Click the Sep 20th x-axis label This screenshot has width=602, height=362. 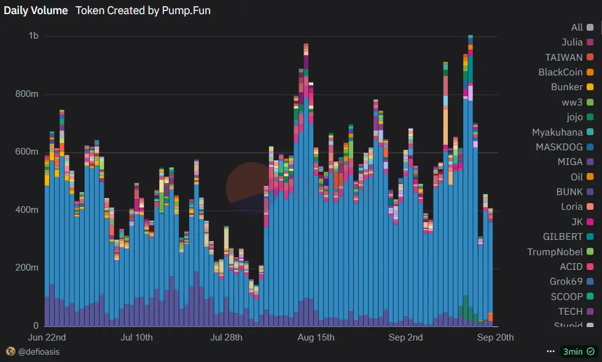point(495,337)
